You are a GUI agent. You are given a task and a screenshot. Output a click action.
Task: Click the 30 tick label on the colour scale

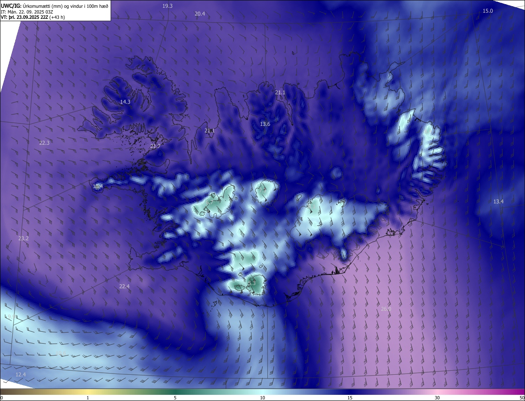pos(437,398)
